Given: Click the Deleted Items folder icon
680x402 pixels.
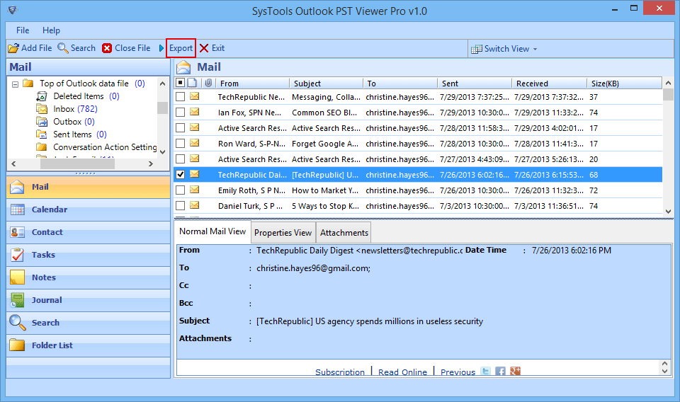Looking at the screenshot, I should pos(42,96).
